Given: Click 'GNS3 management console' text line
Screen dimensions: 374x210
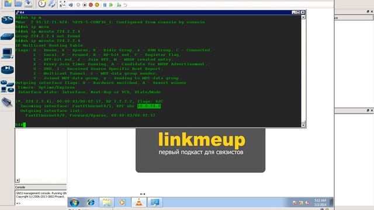Looking at the screenshot, I should (x=41, y=193).
